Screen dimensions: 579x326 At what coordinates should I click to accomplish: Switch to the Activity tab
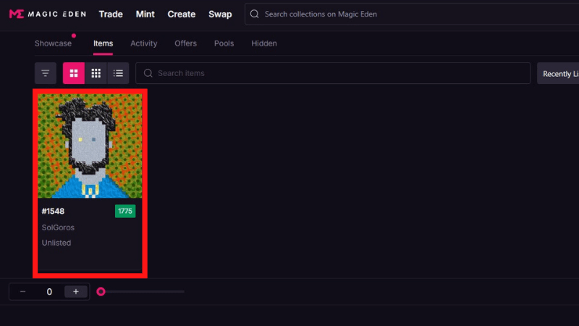click(x=143, y=43)
